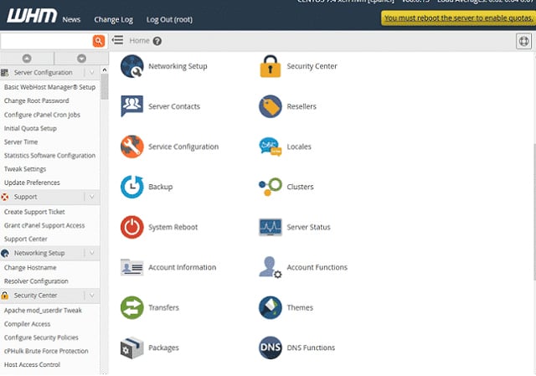The image size is (536, 376).
Task: Open Compiler Access
Action: (28, 324)
